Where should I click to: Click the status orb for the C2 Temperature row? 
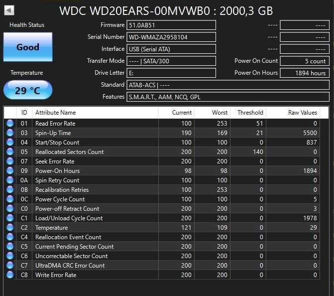point(10,227)
